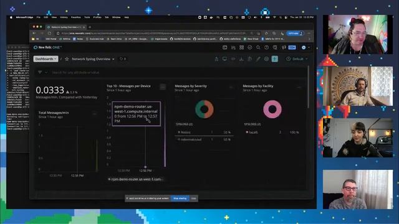Click the New Relic ONE logo
The height and width of the screenshot is (224, 399).
point(47,47)
